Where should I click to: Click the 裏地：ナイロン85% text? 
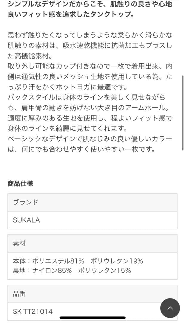[x=42, y=270]
